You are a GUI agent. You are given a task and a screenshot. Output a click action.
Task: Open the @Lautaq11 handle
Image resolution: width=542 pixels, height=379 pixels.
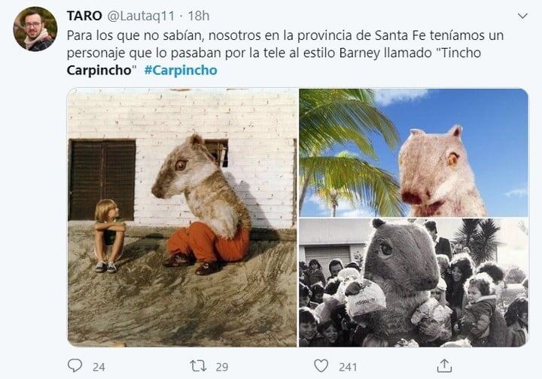[141, 16]
